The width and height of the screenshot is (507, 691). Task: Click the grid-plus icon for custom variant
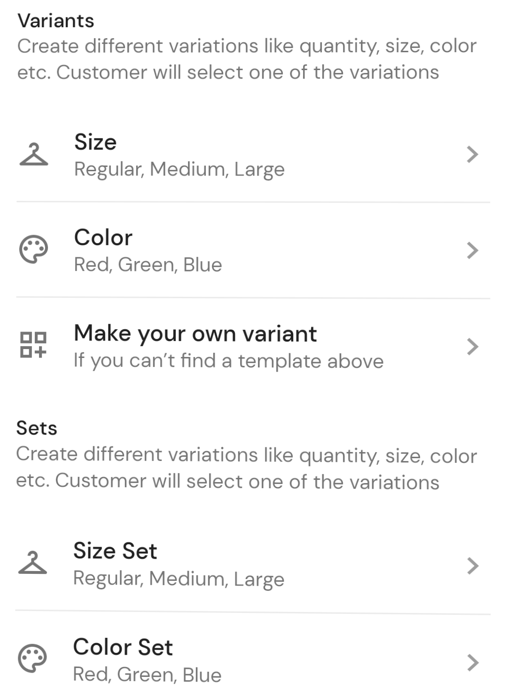(x=33, y=344)
